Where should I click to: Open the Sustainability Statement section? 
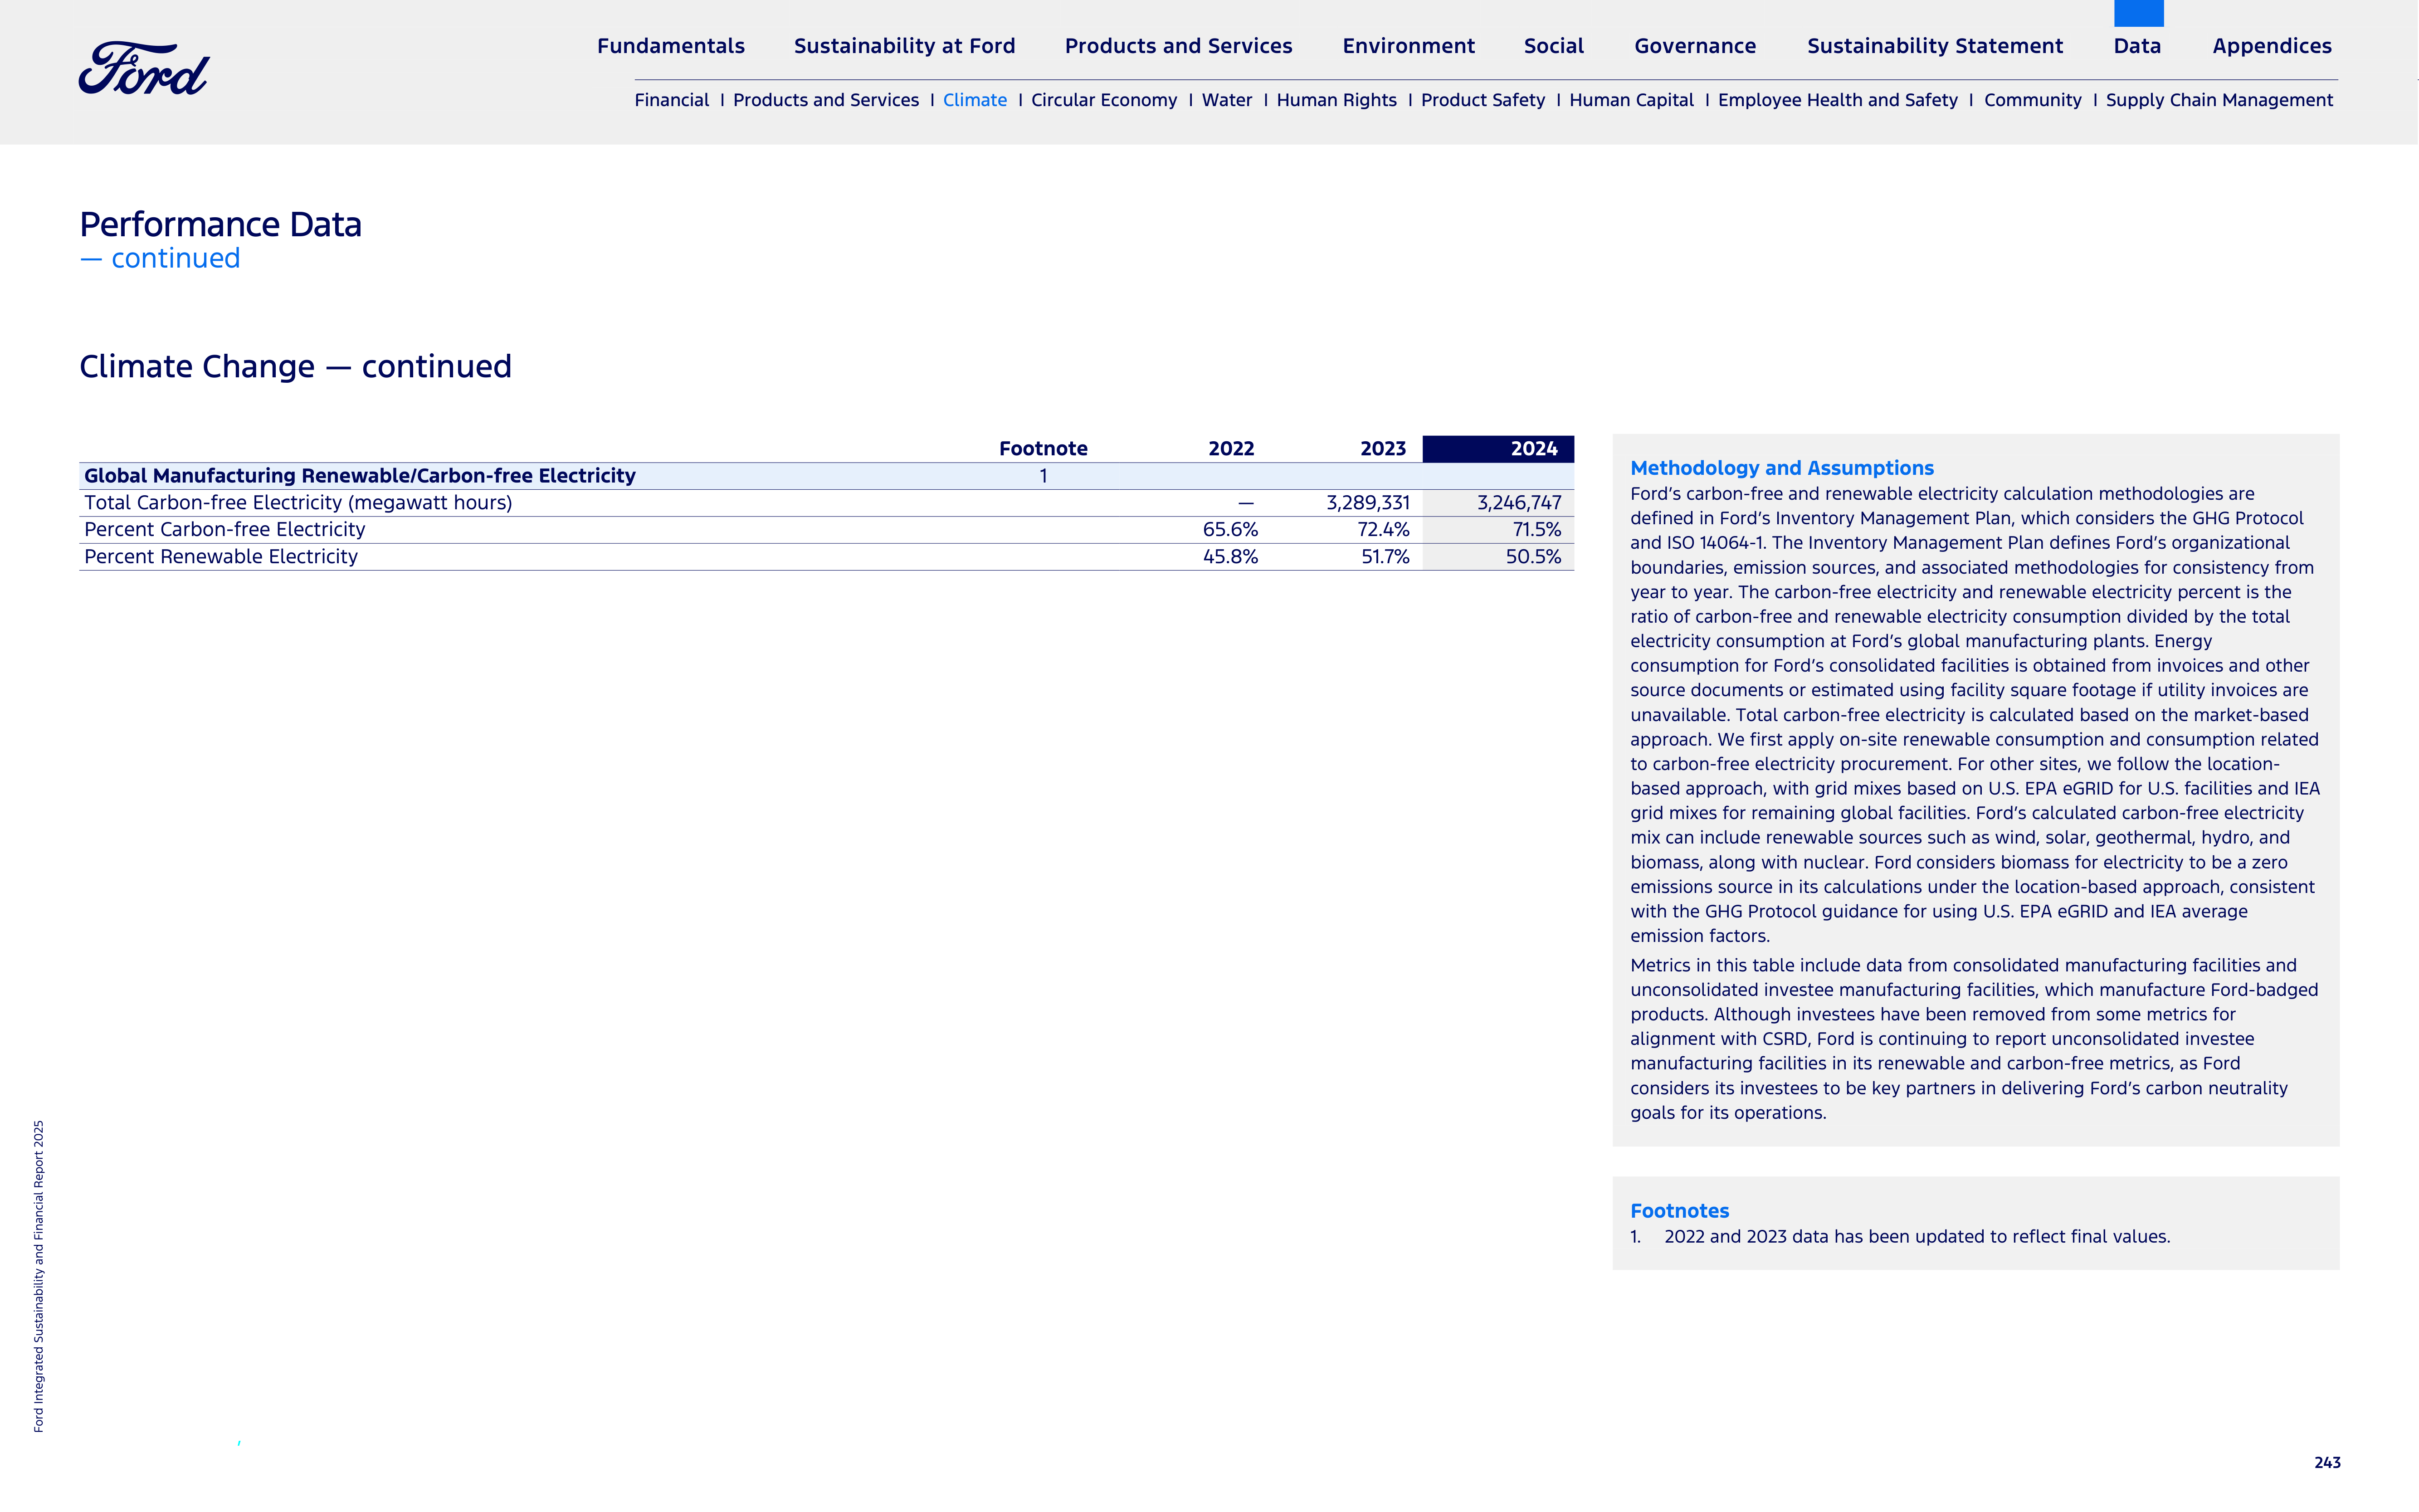tap(1935, 46)
